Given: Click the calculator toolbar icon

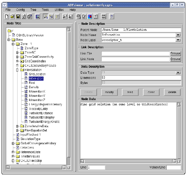Looking at the screenshot, I should point(96,17).
